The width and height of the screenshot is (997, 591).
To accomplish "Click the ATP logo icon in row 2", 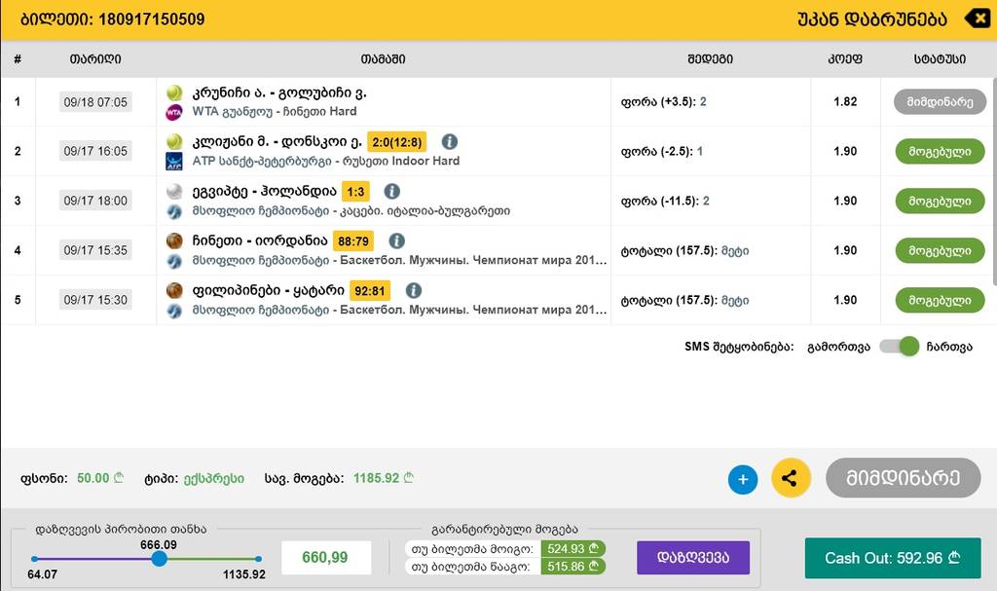I will tap(174, 161).
